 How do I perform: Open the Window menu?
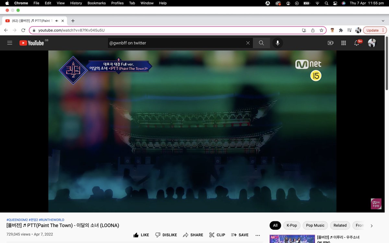point(147,3)
